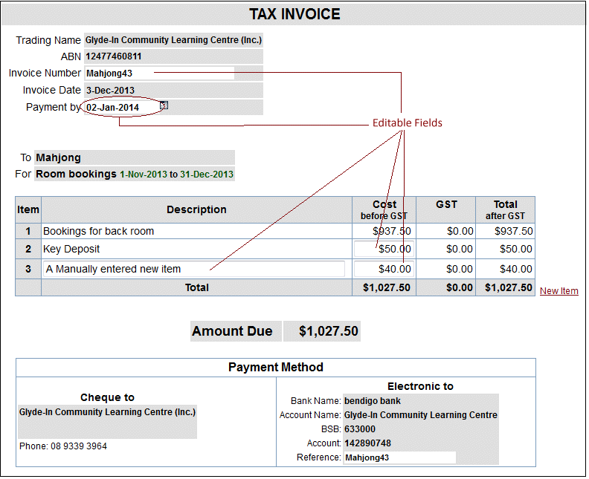
Task: Click the end date 31-Dec-2013
Action: coord(207,175)
